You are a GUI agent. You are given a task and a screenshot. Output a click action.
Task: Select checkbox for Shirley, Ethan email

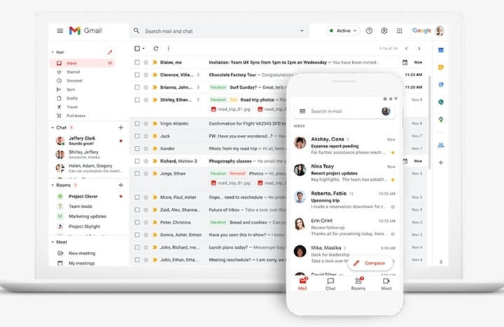point(137,100)
